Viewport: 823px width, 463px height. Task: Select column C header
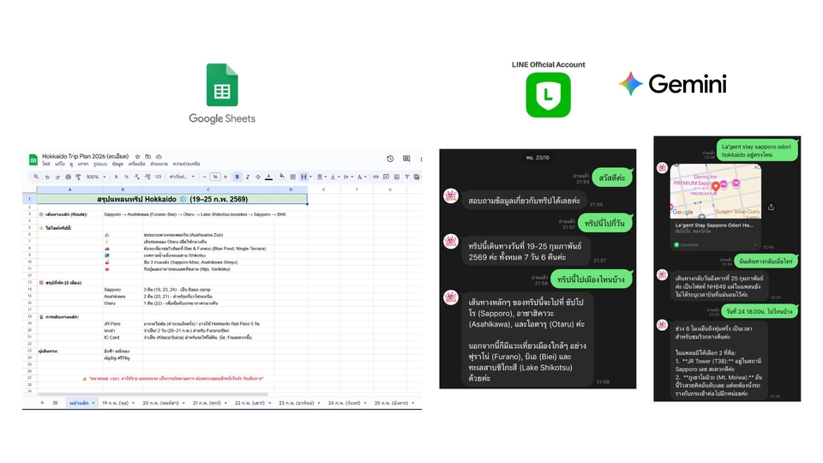pyautogui.click(x=208, y=189)
